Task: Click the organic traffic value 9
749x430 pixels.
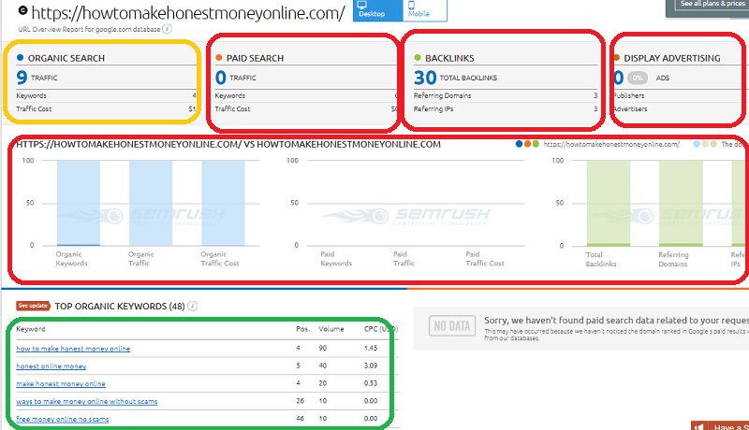Action: point(22,78)
